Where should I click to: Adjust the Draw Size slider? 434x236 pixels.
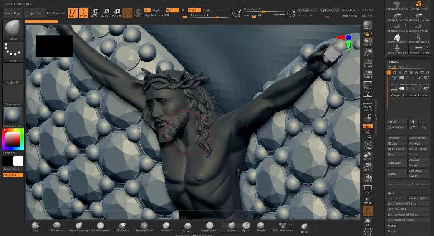[264, 15]
